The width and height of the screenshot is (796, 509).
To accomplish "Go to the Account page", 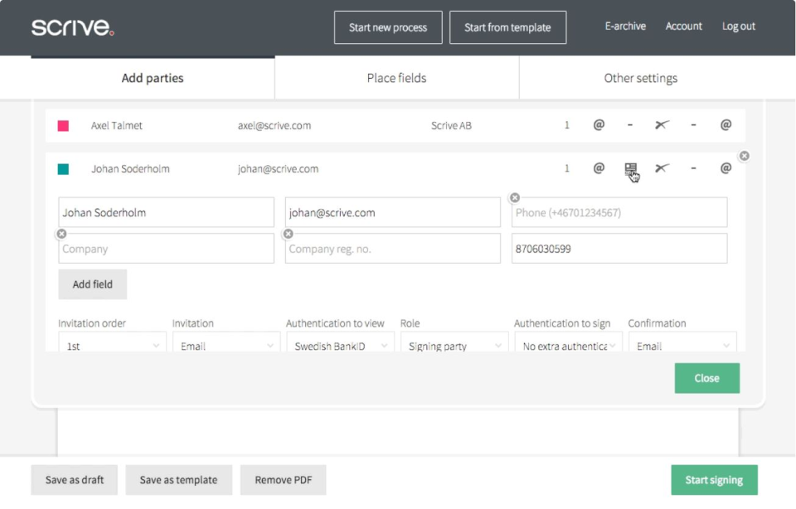I will pyautogui.click(x=684, y=26).
